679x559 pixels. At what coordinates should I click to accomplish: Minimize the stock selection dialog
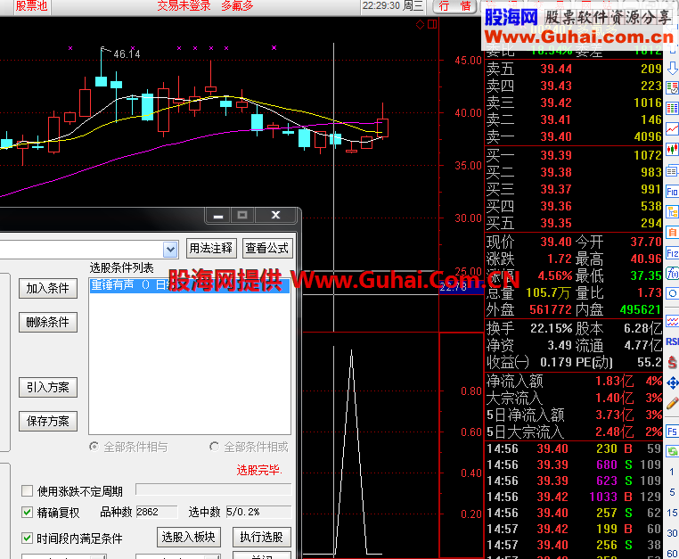pyautogui.click(x=218, y=216)
